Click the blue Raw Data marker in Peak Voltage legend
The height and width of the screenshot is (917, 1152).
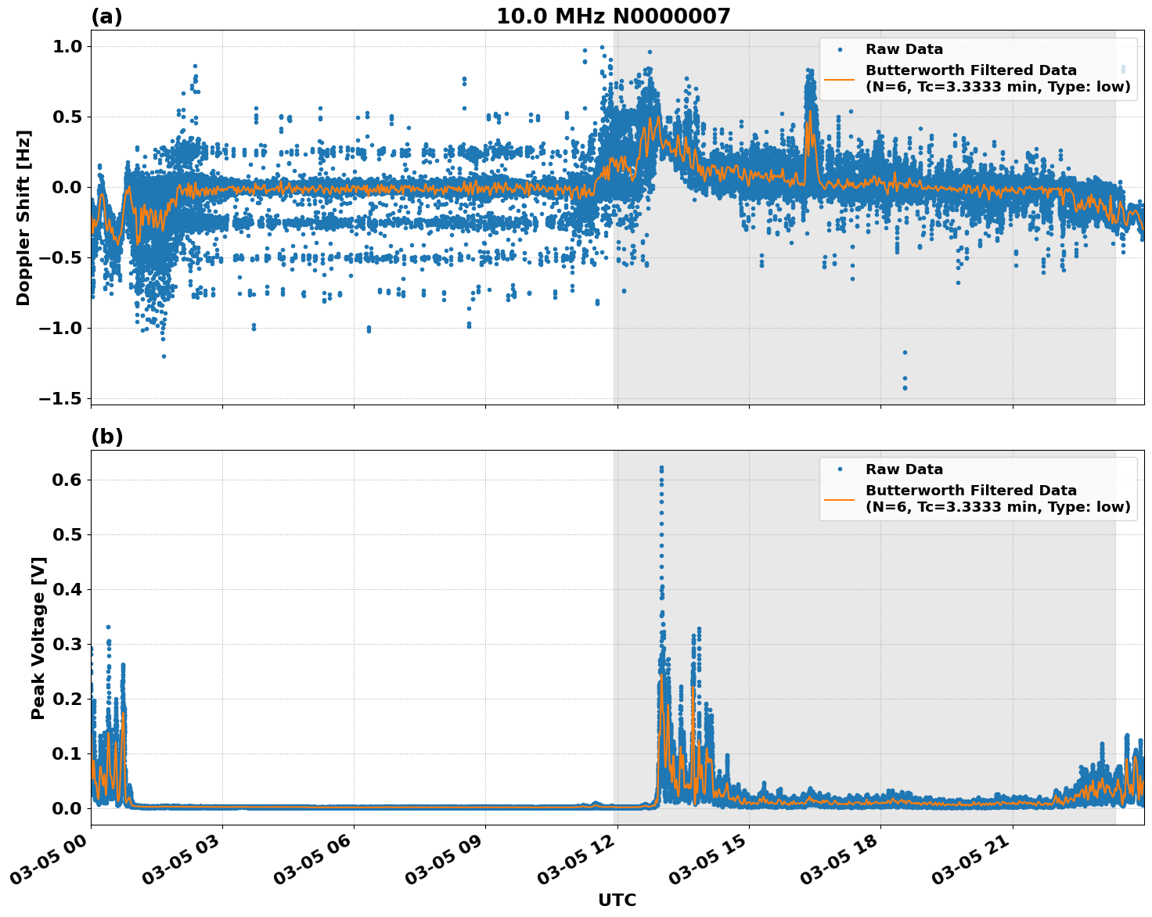point(840,469)
